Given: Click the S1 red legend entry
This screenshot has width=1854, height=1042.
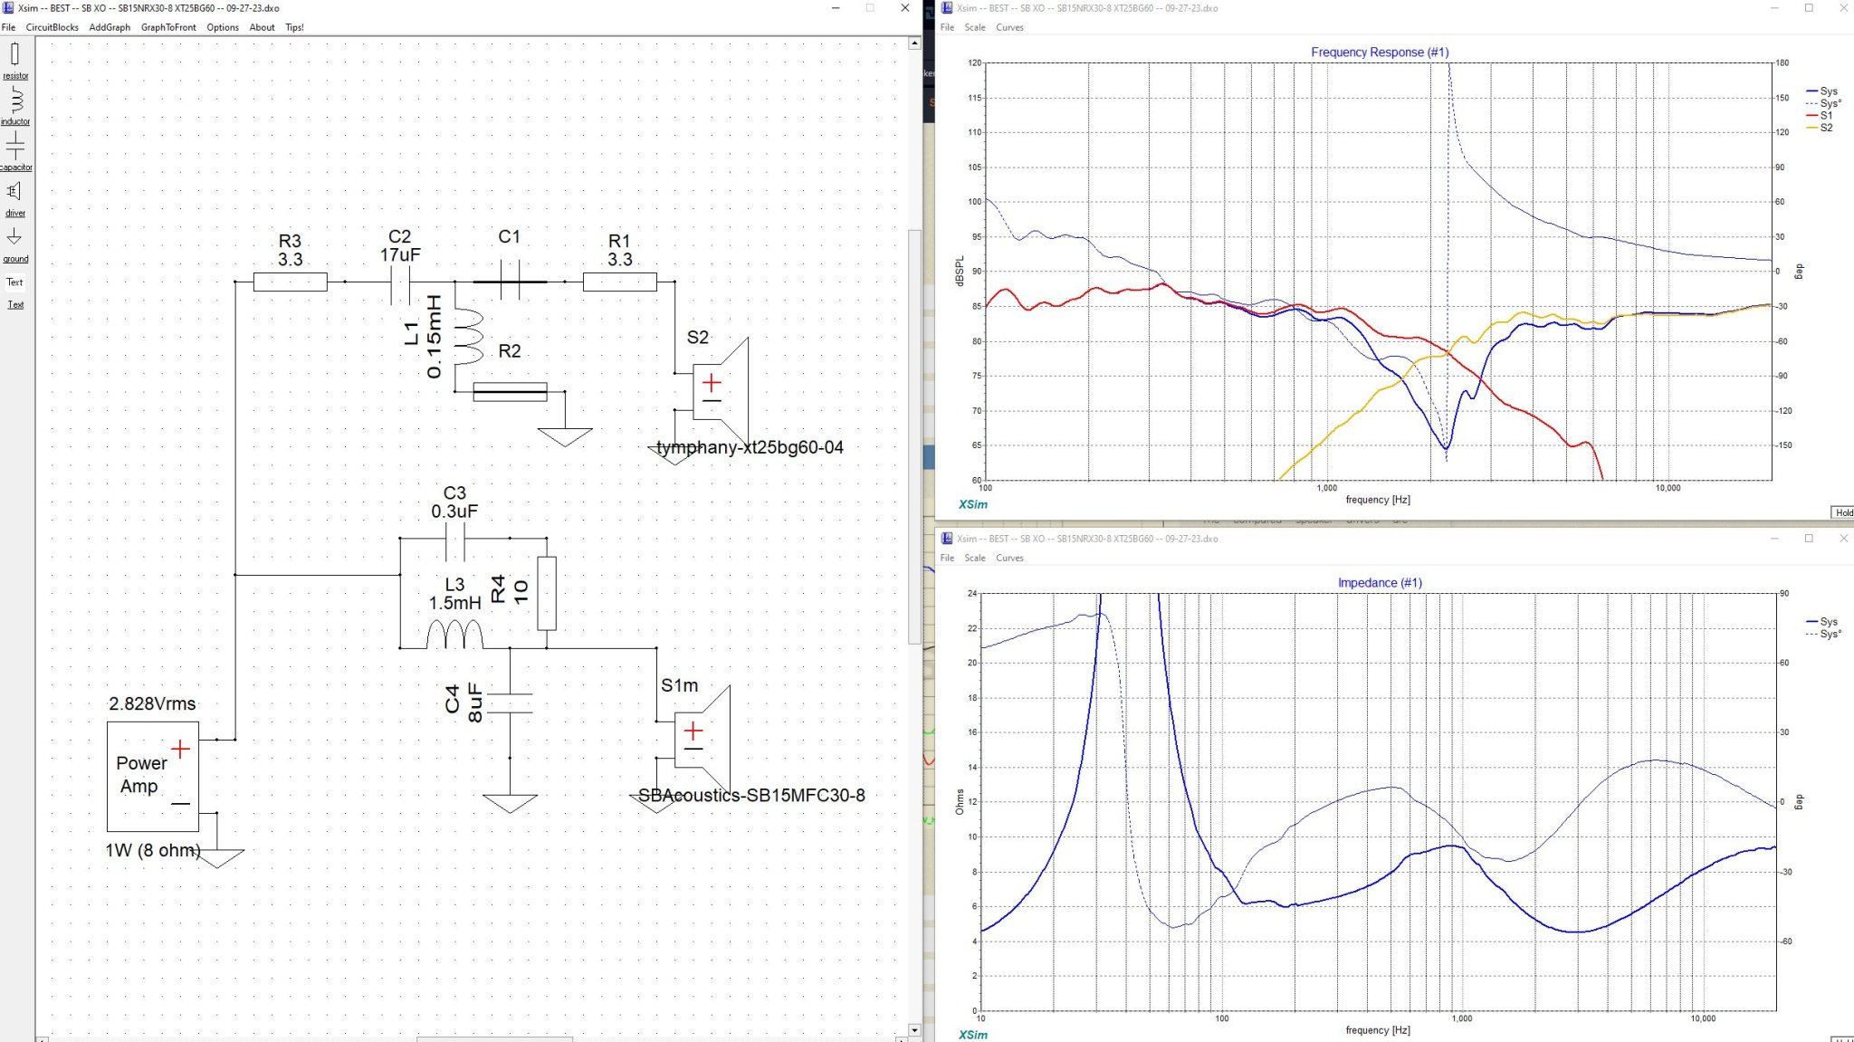Looking at the screenshot, I should coord(1820,115).
